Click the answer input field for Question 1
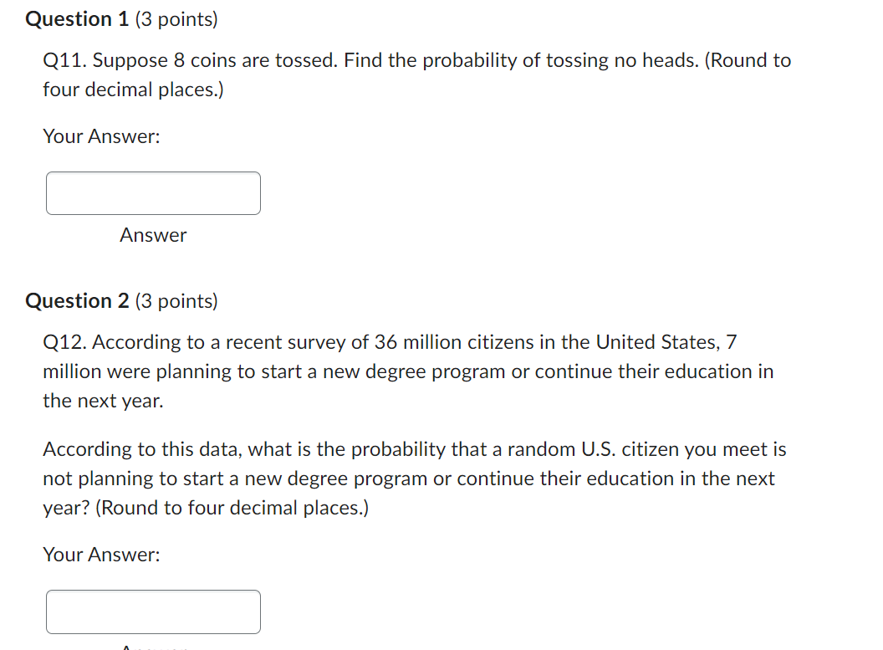 click(153, 193)
